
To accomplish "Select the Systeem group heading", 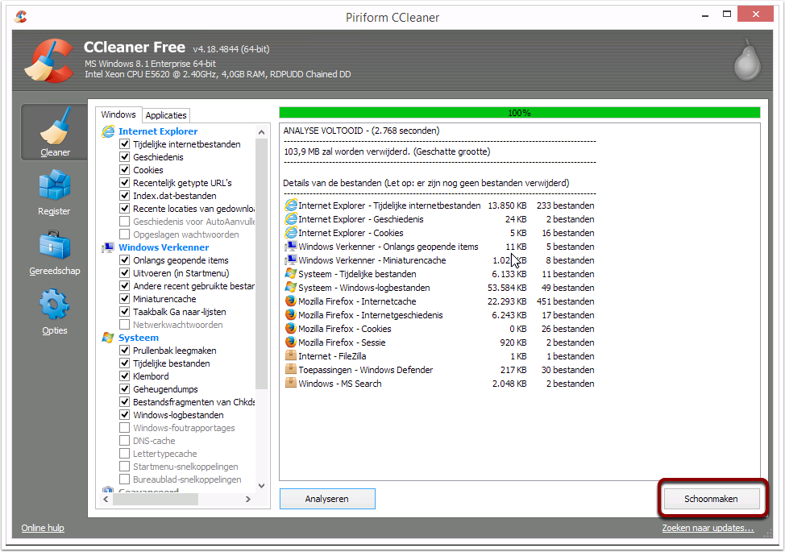I will (x=139, y=338).
